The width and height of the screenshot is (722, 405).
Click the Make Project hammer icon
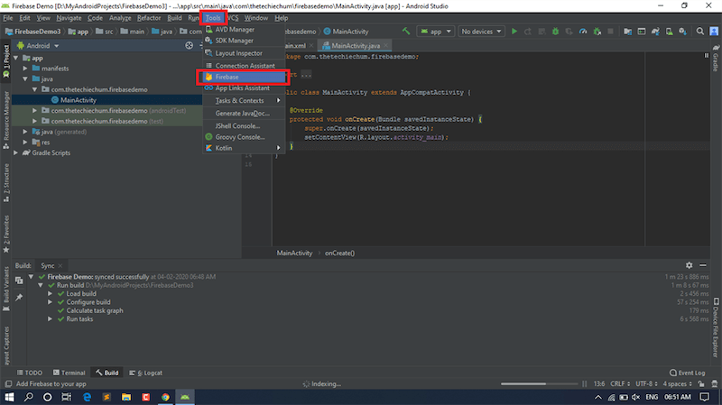click(407, 32)
